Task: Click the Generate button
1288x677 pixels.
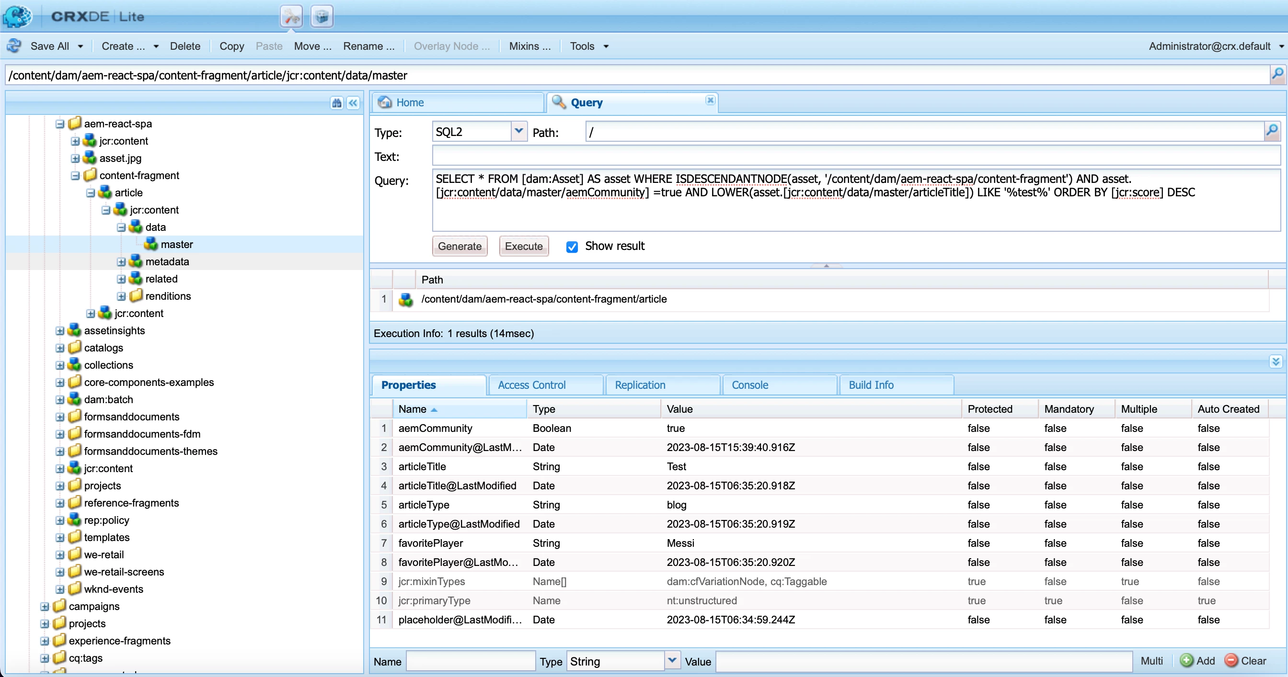Action: 459,246
